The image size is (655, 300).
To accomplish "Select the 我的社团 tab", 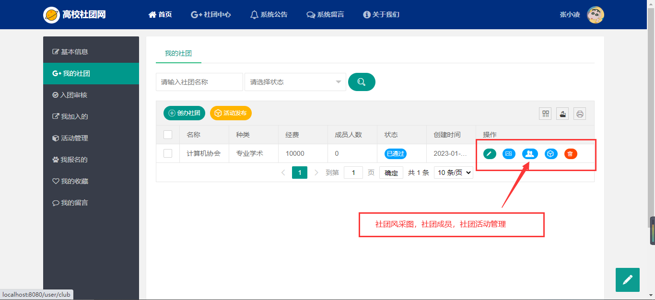I will [x=178, y=53].
